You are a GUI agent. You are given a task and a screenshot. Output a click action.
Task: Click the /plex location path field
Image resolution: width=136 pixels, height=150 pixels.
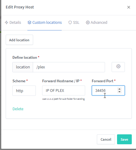tap(69, 67)
